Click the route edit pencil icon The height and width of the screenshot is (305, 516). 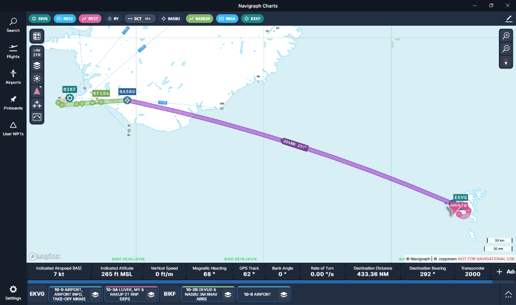coord(508,19)
